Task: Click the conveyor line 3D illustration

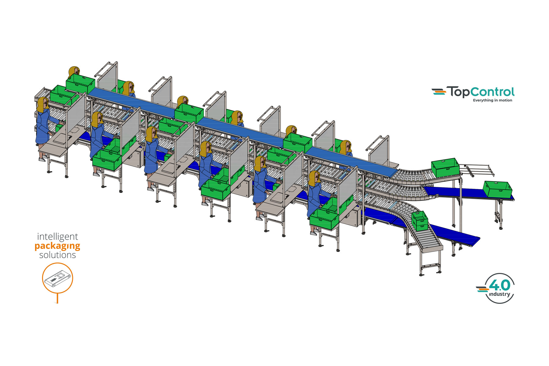Action: (x=274, y=169)
